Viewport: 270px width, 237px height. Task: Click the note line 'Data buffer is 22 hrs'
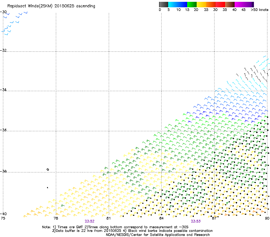pos(132,231)
